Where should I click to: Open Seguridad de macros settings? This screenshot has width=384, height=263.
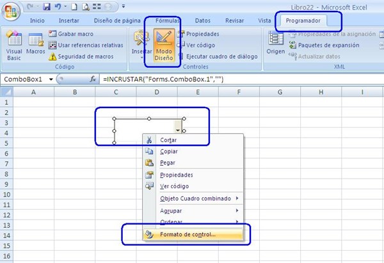coord(81,56)
